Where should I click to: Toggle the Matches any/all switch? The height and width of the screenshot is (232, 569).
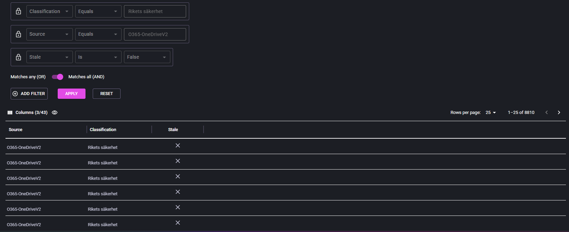point(57,77)
